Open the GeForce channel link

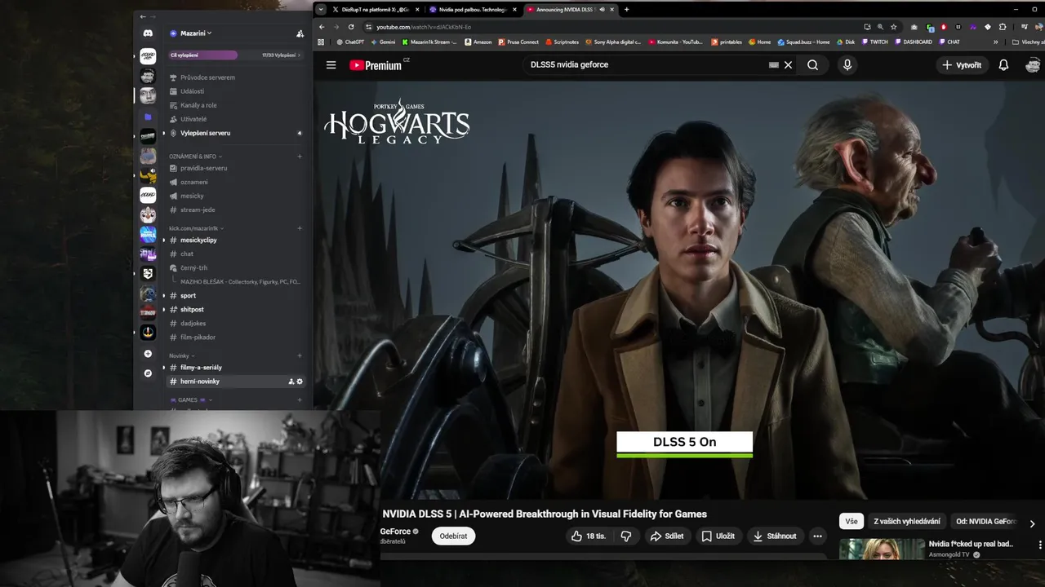[x=395, y=532]
